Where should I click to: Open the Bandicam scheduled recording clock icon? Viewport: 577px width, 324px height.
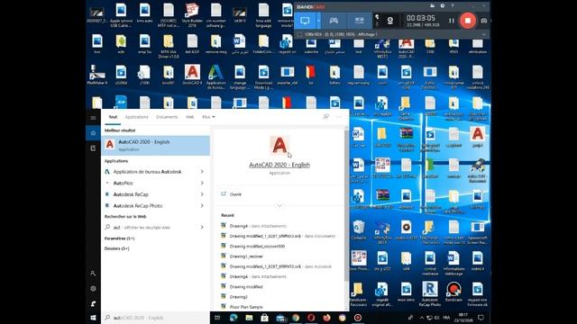(x=443, y=6)
